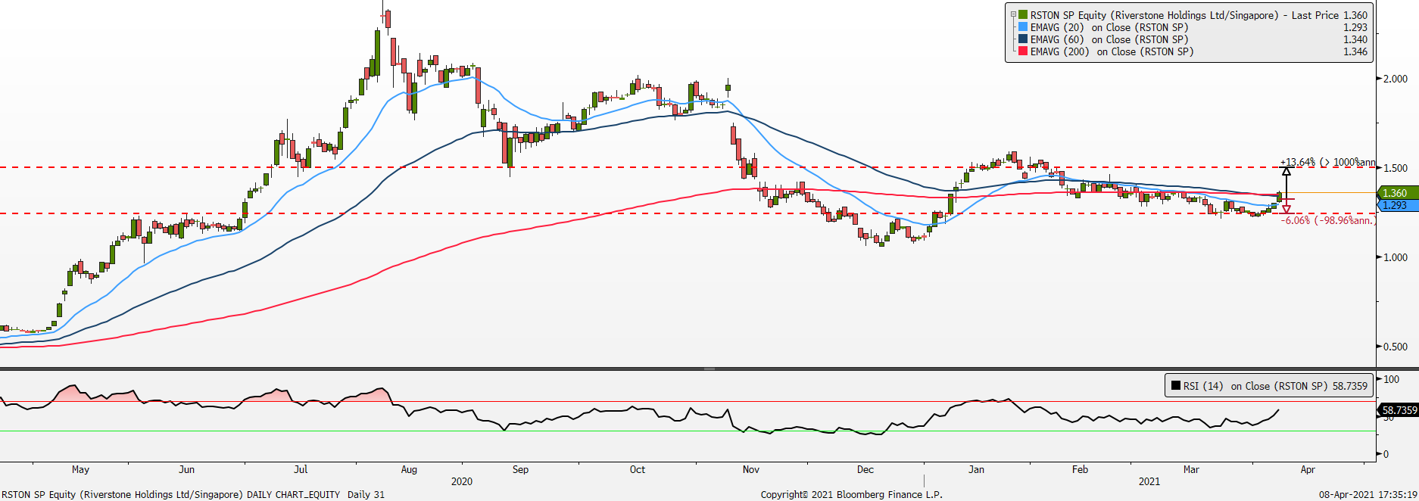Click the blue 1.293 EMA tag on axis

pyautogui.click(x=1397, y=205)
